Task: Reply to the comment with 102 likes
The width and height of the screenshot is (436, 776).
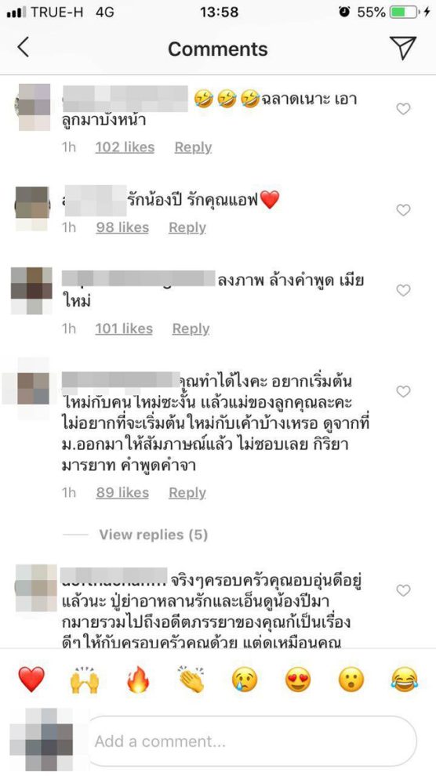Action: (193, 147)
